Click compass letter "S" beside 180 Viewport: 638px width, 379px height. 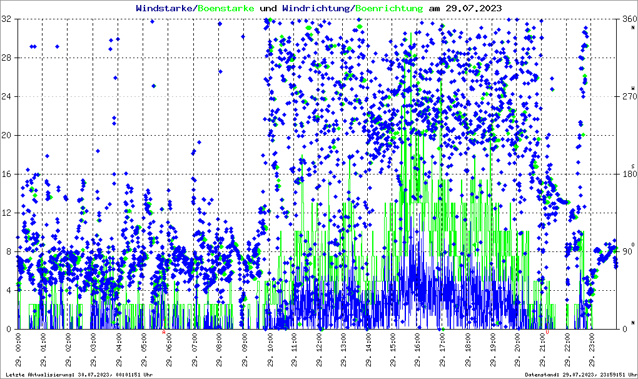(632, 166)
